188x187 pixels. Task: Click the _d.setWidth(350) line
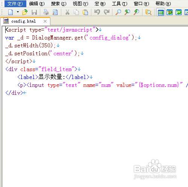tap(30, 46)
